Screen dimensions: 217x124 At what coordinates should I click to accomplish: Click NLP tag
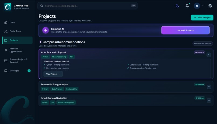[72, 57]
